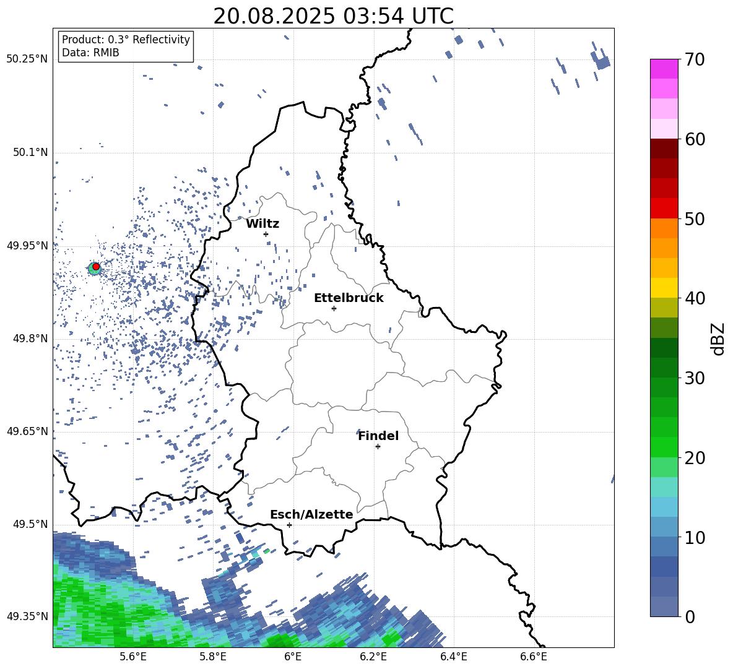Viewport: 733px width, 669px height.
Task: Click the yellow colorbar segment above 40
Action: (664, 288)
